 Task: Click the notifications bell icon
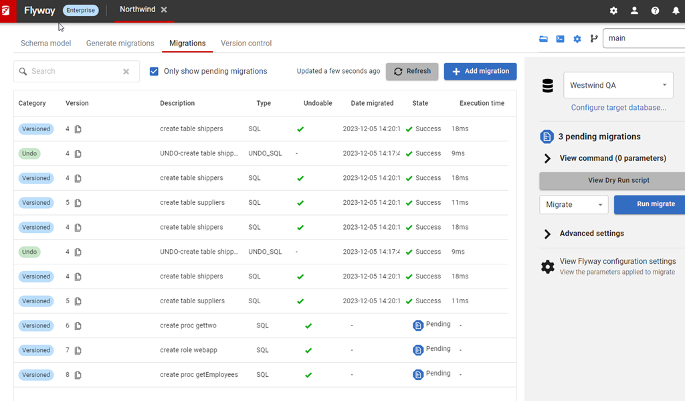pyautogui.click(x=676, y=11)
